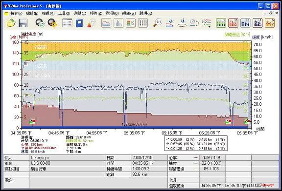Click the 備註 notes text field
Screen dimensions: 282x191
(x=98, y=183)
